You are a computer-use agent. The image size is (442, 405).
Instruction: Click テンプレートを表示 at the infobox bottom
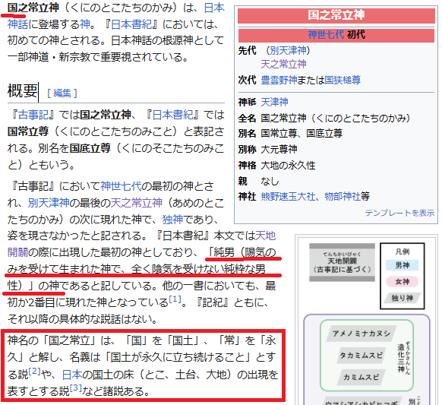pos(399,213)
